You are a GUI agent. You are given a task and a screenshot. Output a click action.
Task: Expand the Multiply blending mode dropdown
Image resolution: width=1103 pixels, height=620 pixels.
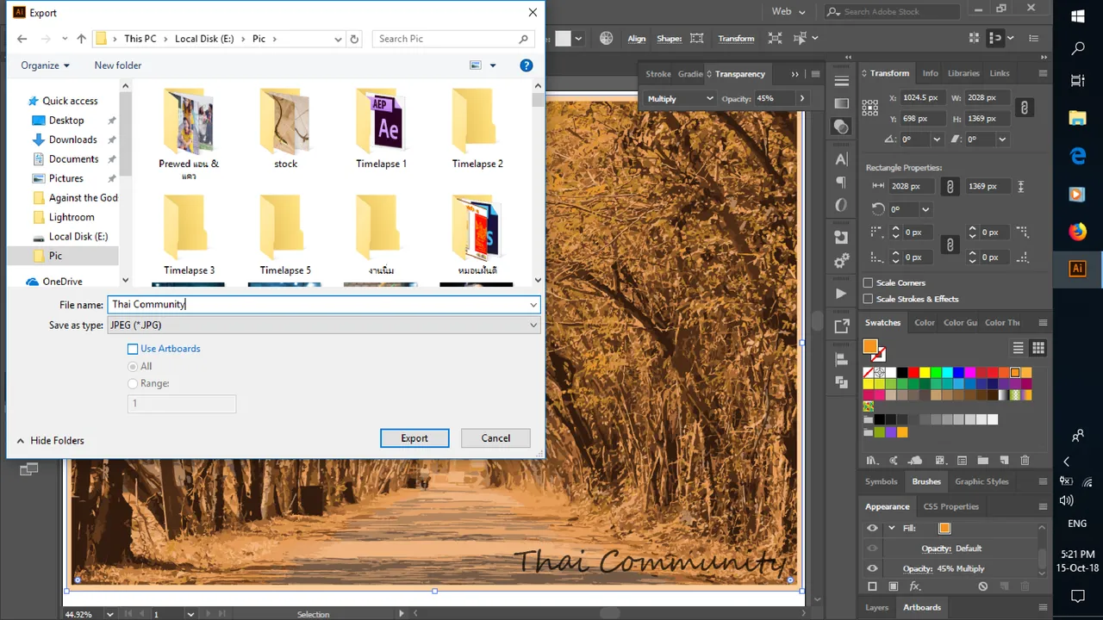[680, 98]
